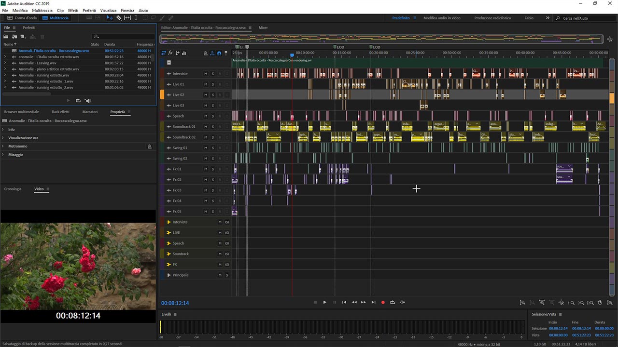The image size is (618, 347).
Task: Solo the Speach track
Action: point(212,116)
